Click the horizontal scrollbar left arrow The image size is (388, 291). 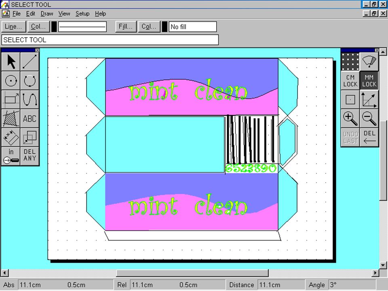pyautogui.click(x=4, y=273)
